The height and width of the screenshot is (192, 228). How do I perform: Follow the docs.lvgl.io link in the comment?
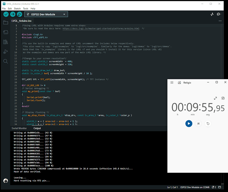101,29
